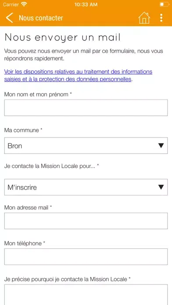Click the Je précise pourquoi label
Screen dimensions: 172x305
[67, 280]
